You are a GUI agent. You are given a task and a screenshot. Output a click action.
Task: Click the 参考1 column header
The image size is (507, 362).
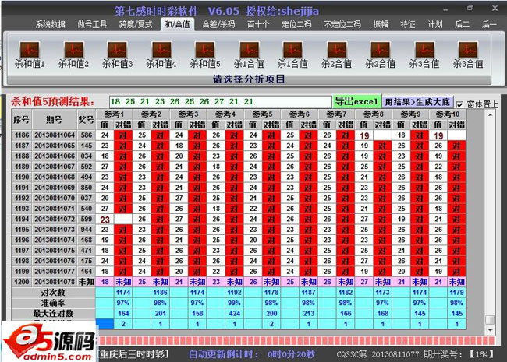(114, 114)
